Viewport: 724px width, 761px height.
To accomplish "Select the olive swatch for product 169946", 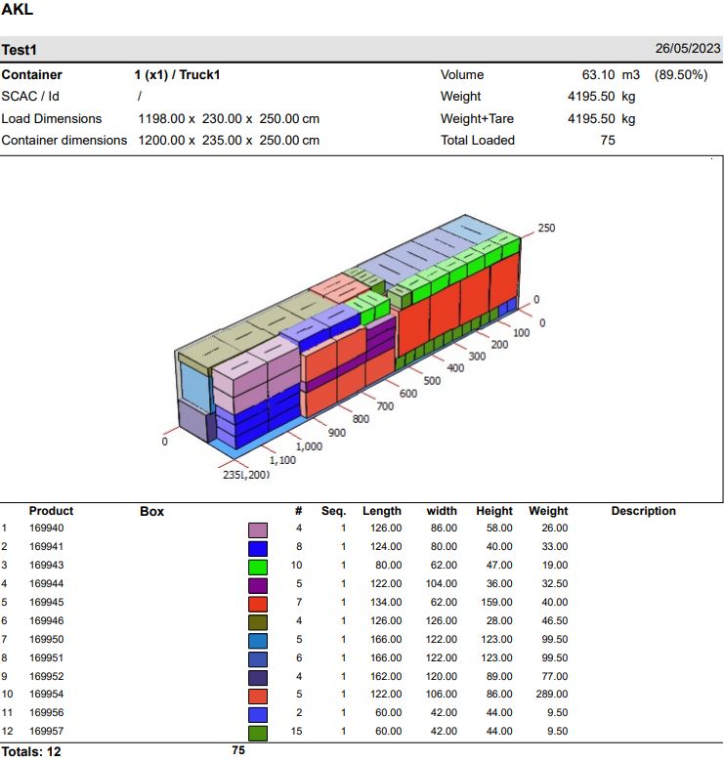I will [x=258, y=621].
